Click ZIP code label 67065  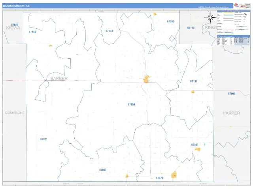click(170, 21)
